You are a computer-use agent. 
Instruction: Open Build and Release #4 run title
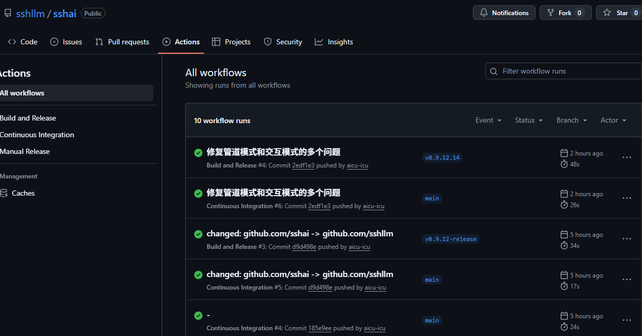point(274,152)
